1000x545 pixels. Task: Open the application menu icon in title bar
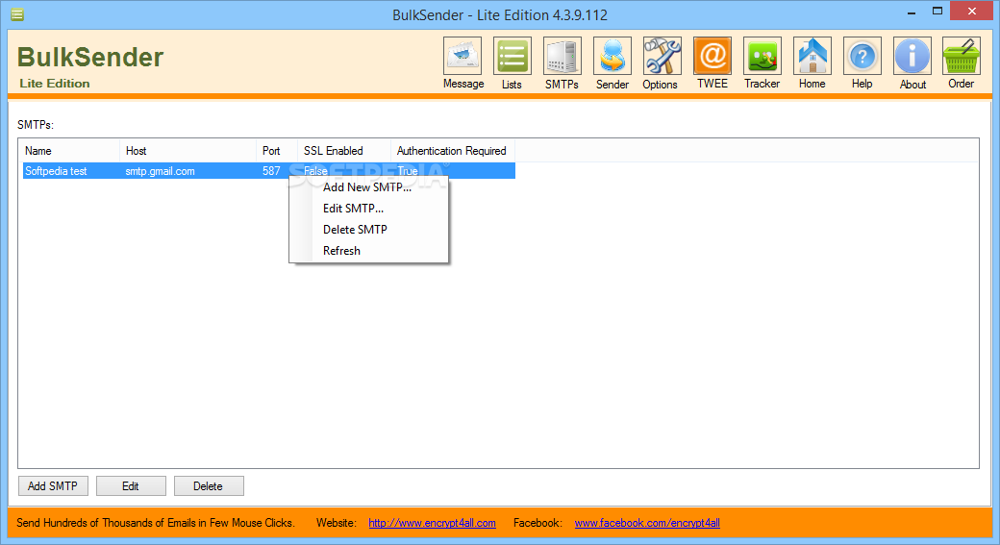point(17,14)
